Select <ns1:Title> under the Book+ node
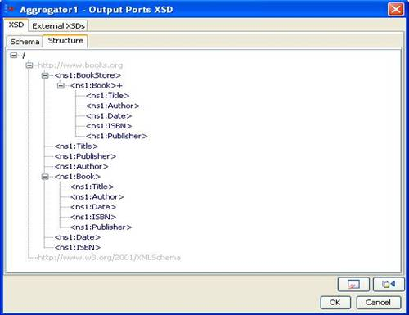The height and width of the screenshot is (315, 409). click(107, 96)
